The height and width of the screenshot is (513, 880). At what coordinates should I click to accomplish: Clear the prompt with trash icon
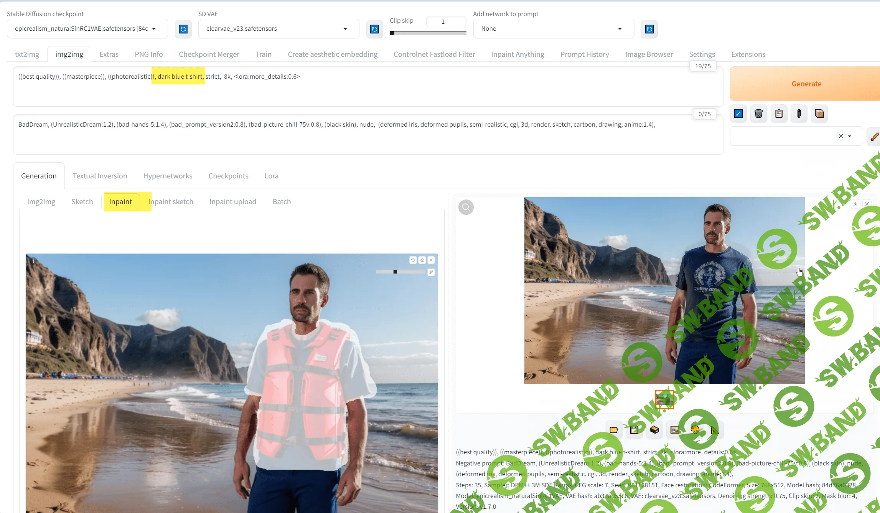758,114
